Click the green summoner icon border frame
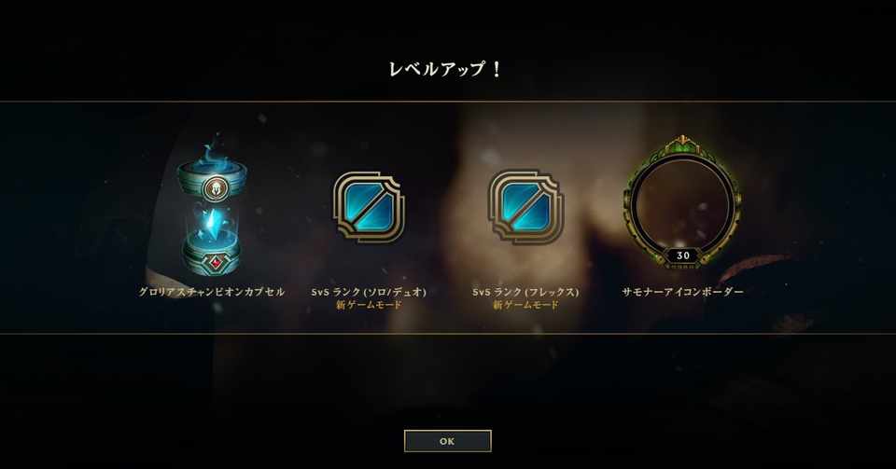This screenshot has height=469, width=896. [682, 202]
